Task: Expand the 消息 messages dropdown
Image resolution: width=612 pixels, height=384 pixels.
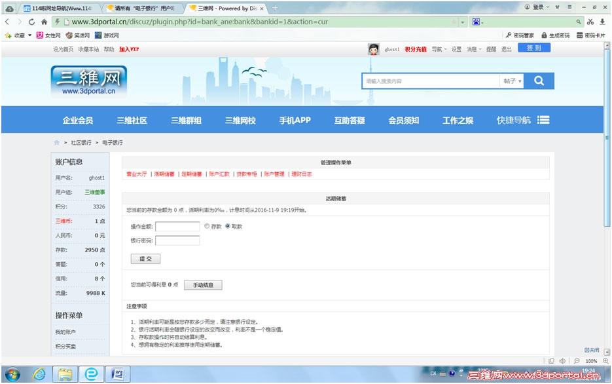Action: [474, 49]
